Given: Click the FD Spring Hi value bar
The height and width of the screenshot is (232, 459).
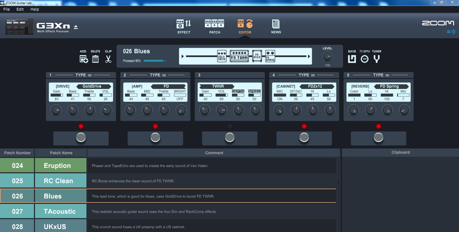Looking at the screenshot, I should pos(387,95).
